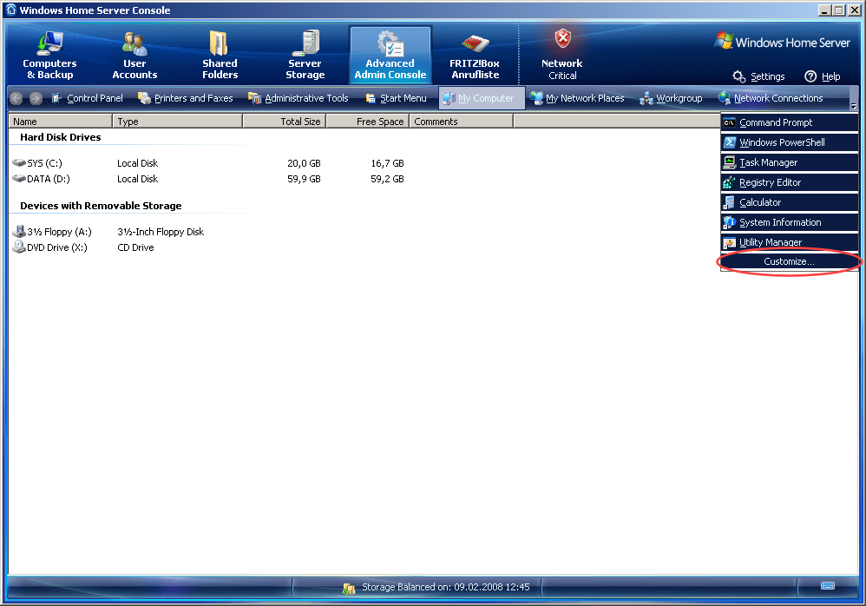The width and height of the screenshot is (866, 606).
Task: Open the Workgroup shortcut
Action: click(671, 98)
